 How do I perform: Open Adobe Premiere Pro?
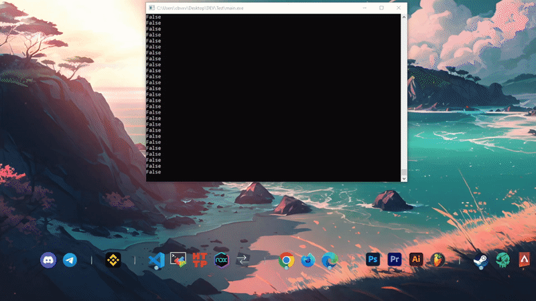point(395,260)
